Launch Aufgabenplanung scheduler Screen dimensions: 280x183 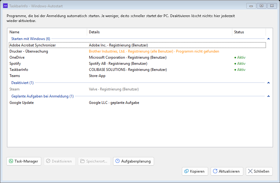[x=133, y=161]
